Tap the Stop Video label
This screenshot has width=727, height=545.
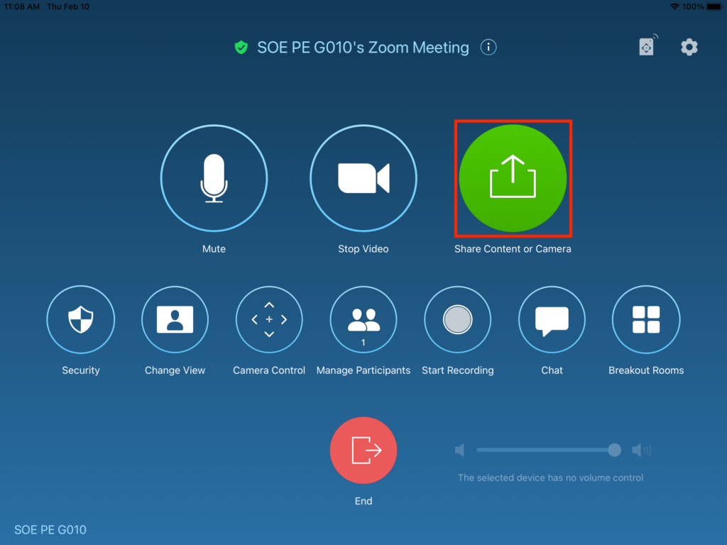(x=363, y=249)
